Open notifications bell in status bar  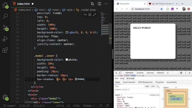[107, 106]
